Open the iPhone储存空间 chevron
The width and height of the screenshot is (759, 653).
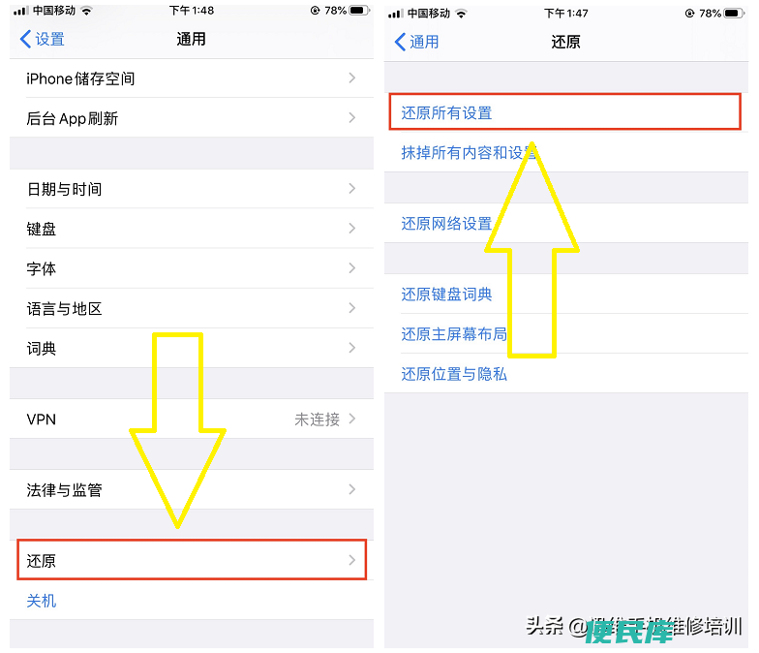click(x=352, y=78)
